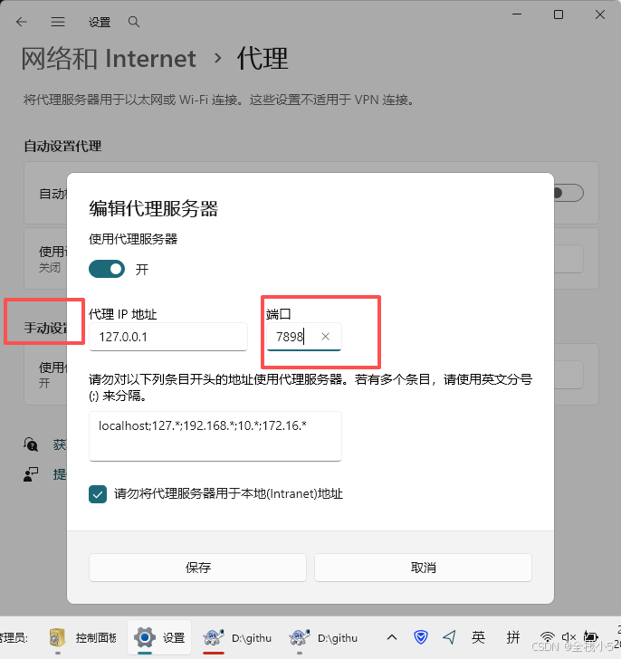
Task: Edit the proxy exceptions list textbox
Action: 215,436
